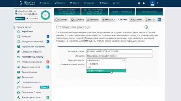Open Ярмарка рефералов menu item
The width and height of the screenshot is (181, 101).
[x=31, y=97]
